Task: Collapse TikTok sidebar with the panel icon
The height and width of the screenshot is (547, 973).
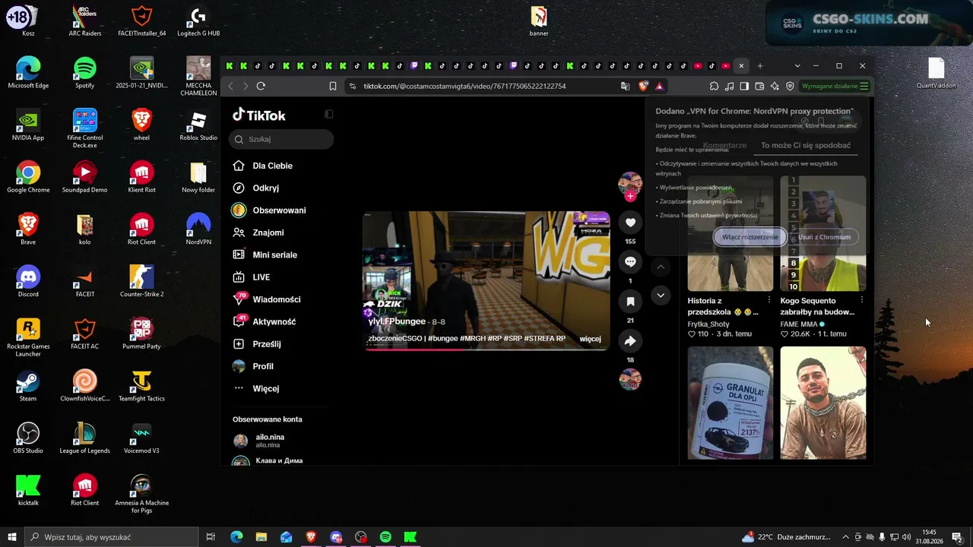Action: point(328,114)
